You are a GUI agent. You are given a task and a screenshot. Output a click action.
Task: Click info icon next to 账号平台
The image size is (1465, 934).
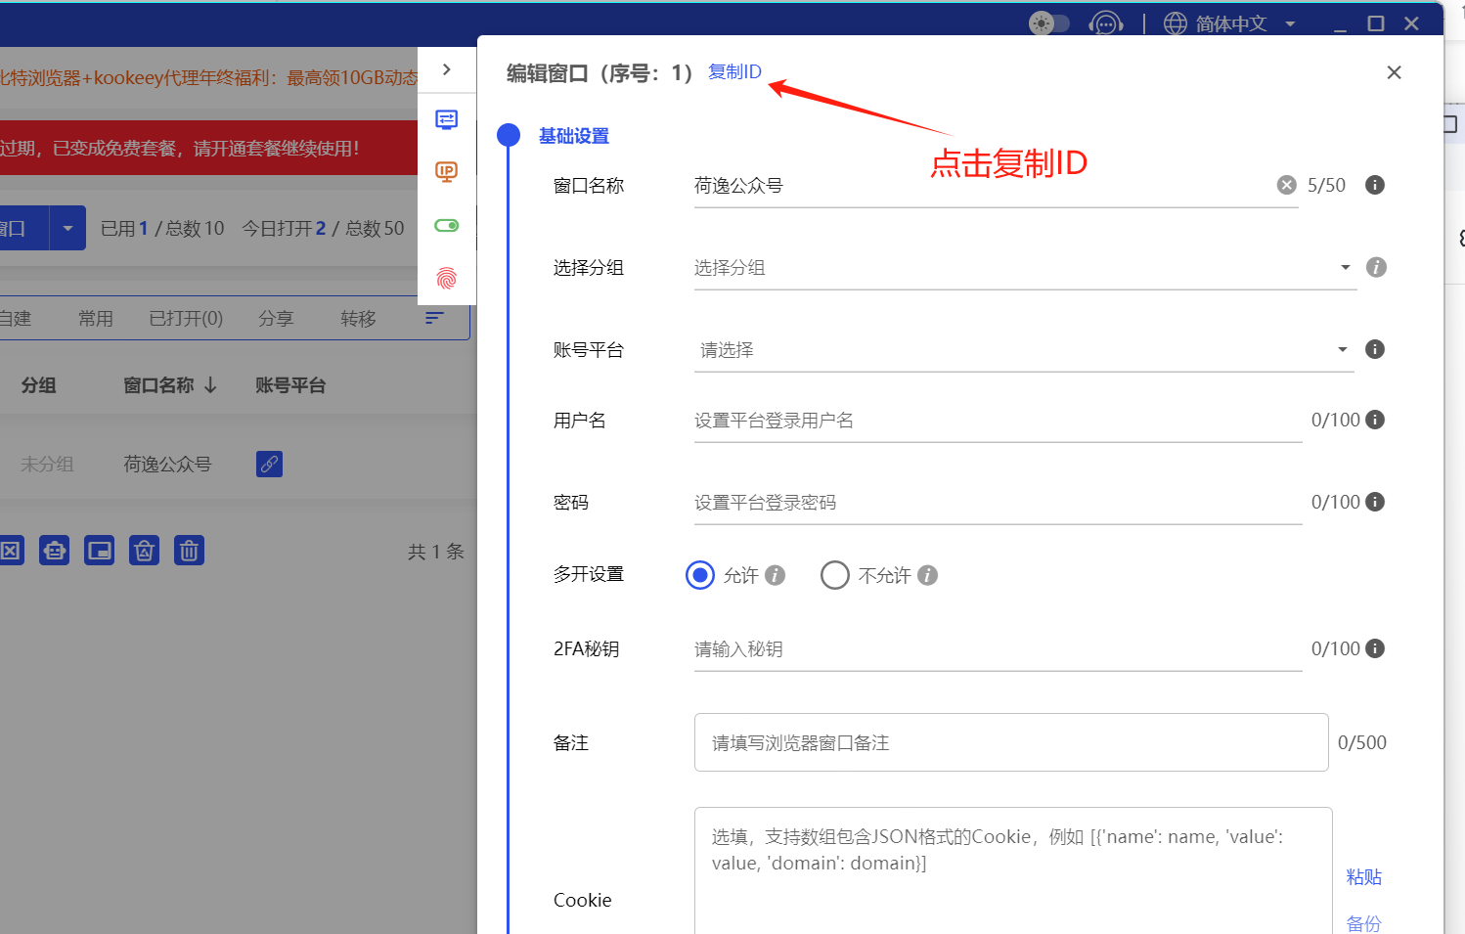1374,349
